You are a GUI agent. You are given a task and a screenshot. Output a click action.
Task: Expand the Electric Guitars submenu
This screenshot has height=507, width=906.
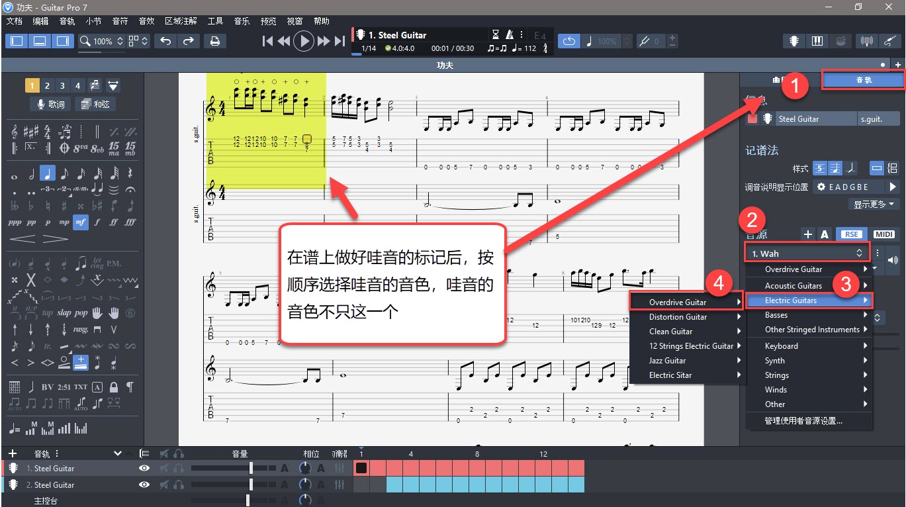(809, 300)
